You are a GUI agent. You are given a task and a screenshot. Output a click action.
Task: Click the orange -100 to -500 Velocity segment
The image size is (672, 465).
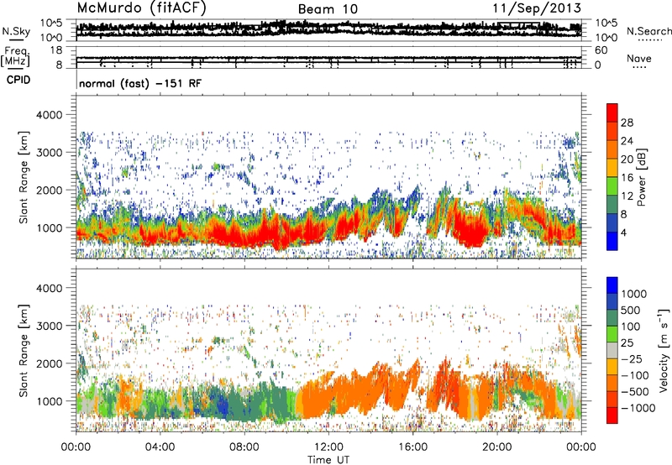tap(612, 383)
